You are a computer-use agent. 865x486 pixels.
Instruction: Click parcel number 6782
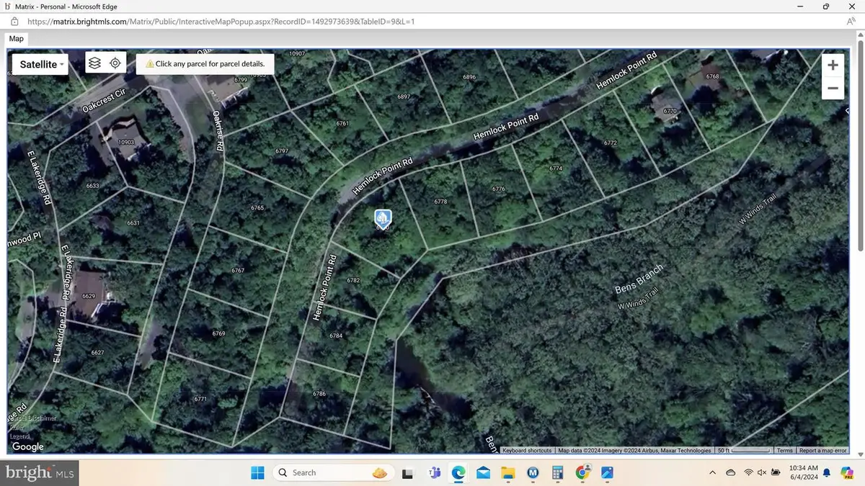[353, 281]
